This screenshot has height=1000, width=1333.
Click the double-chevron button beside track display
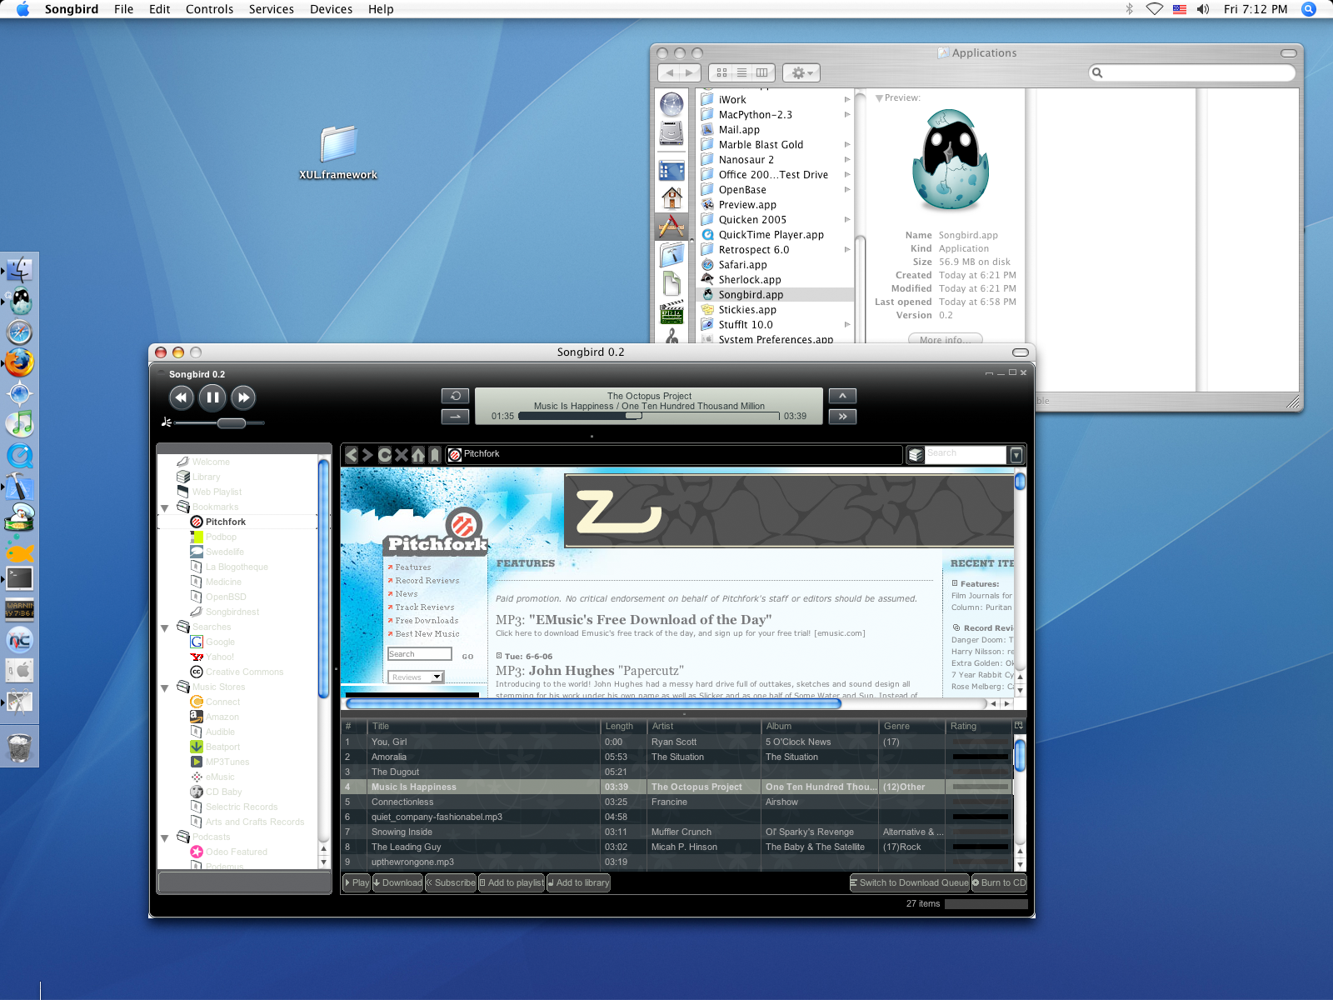pos(842,416)
